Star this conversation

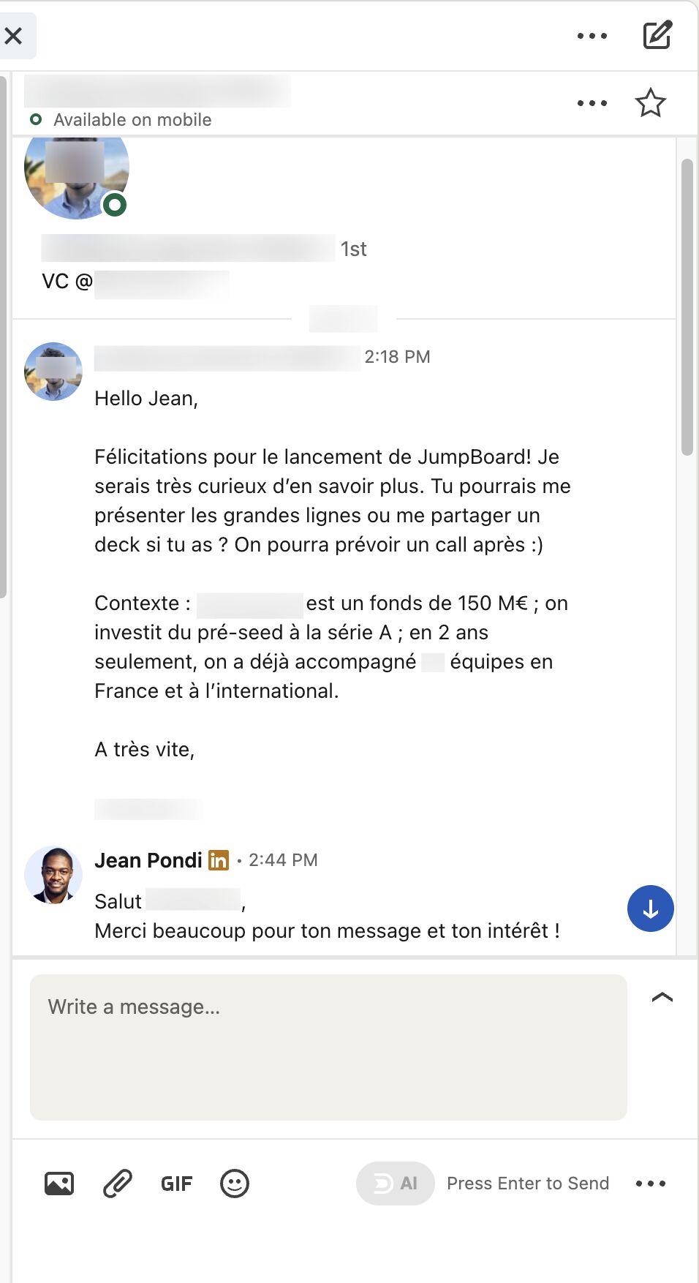[x=650, y=103]
